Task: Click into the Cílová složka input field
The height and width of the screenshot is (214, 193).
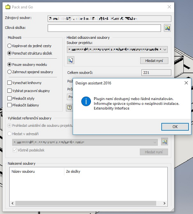Action: click(104, 28)
